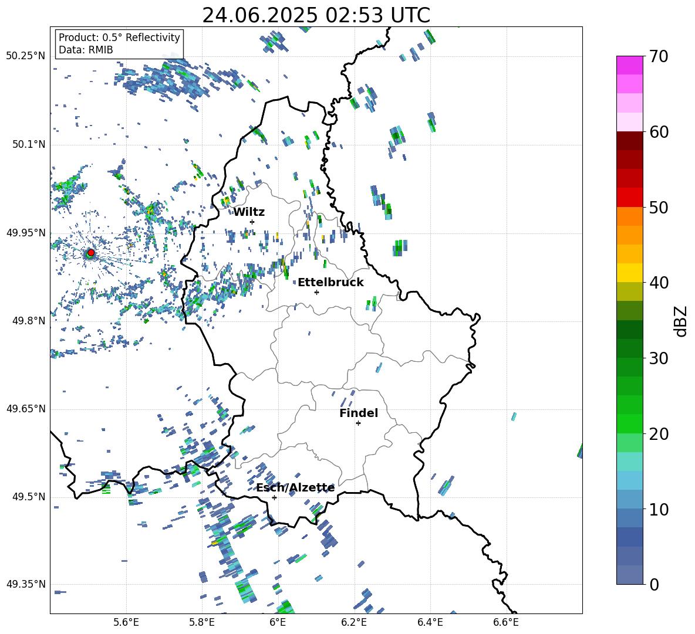Click the 6.6°E longitude label
The height and width of the screenshot is (634, 695).
[506, 622]
